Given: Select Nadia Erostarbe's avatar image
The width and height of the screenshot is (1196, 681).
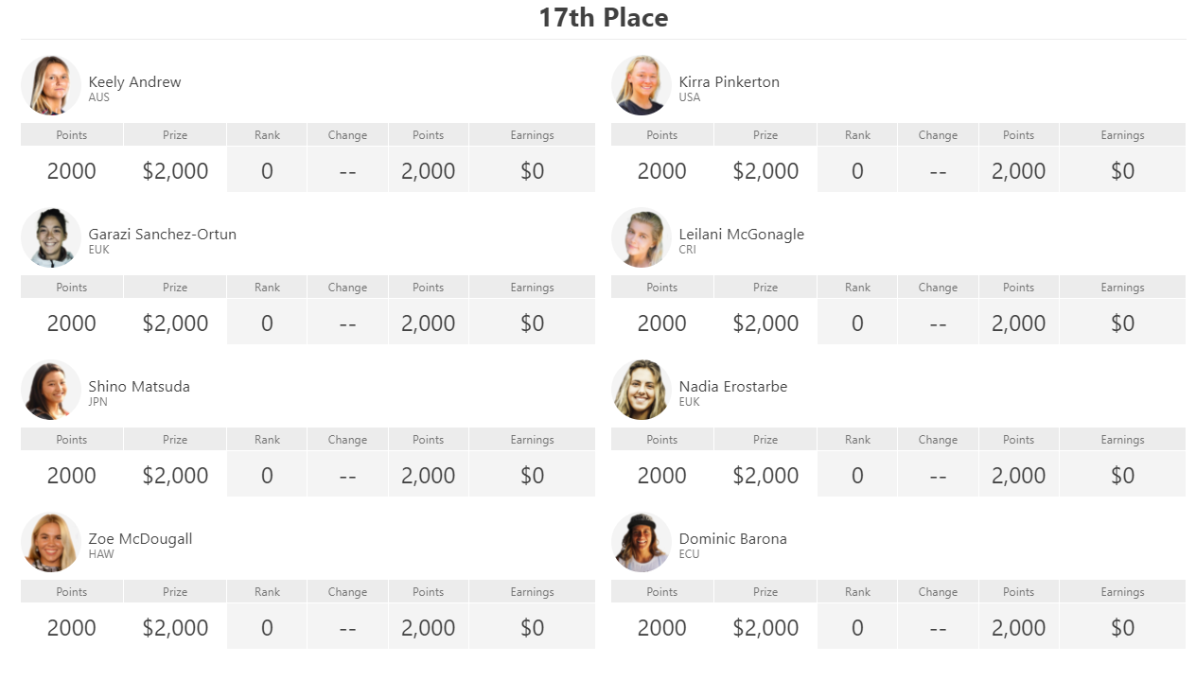Looking at the screenshot, I should point(642,390).
